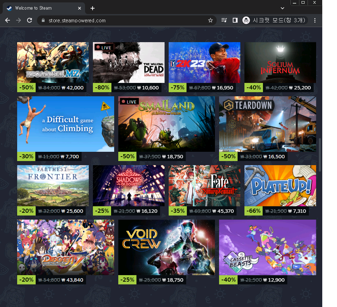337x307 pixels.
Task: Click the ₩ 25,600 price under Farthest Frontier
Action: (72, 211)
